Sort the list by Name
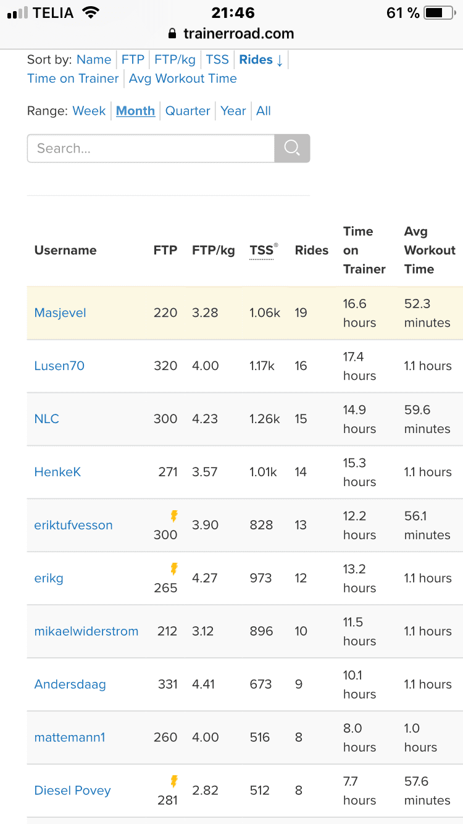463x824 pixels. tap(94, 60)
